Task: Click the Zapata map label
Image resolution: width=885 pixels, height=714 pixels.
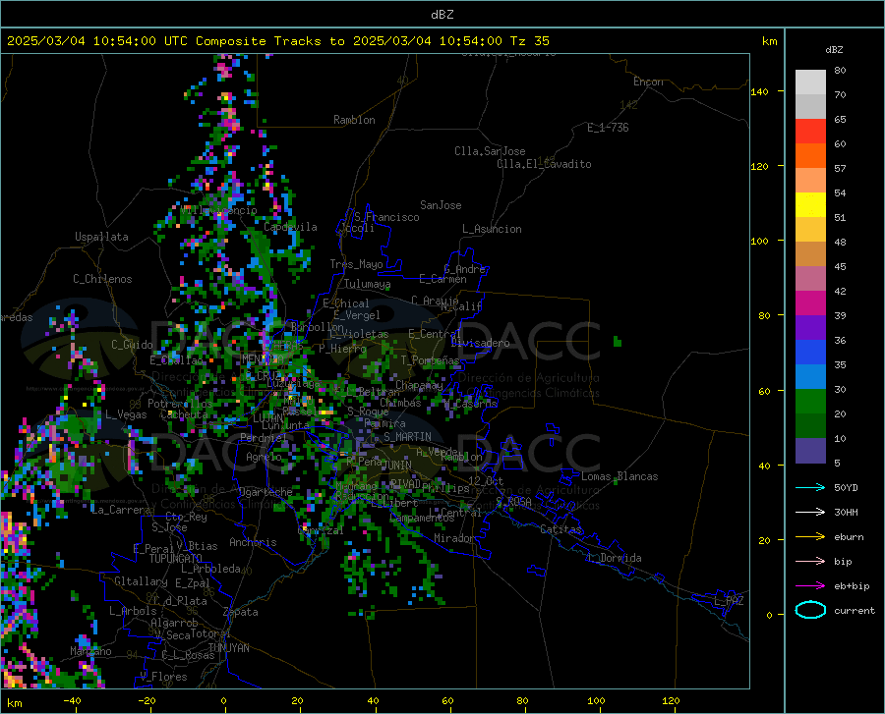Action: coord(241,612)
